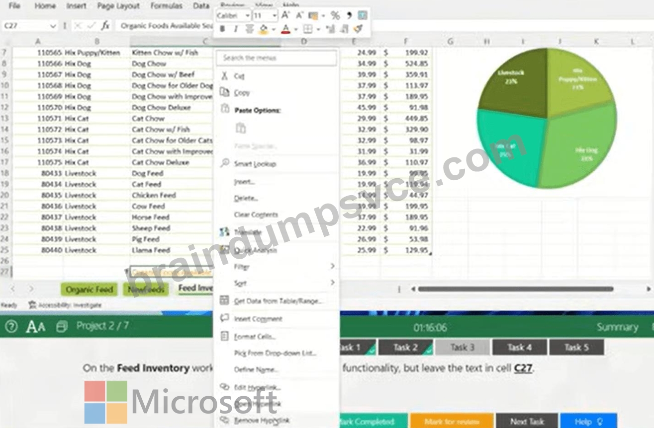Toggle bold in the mini toolbar
The height and width of the screenshot is (428, 654).
tap(222, 30)
